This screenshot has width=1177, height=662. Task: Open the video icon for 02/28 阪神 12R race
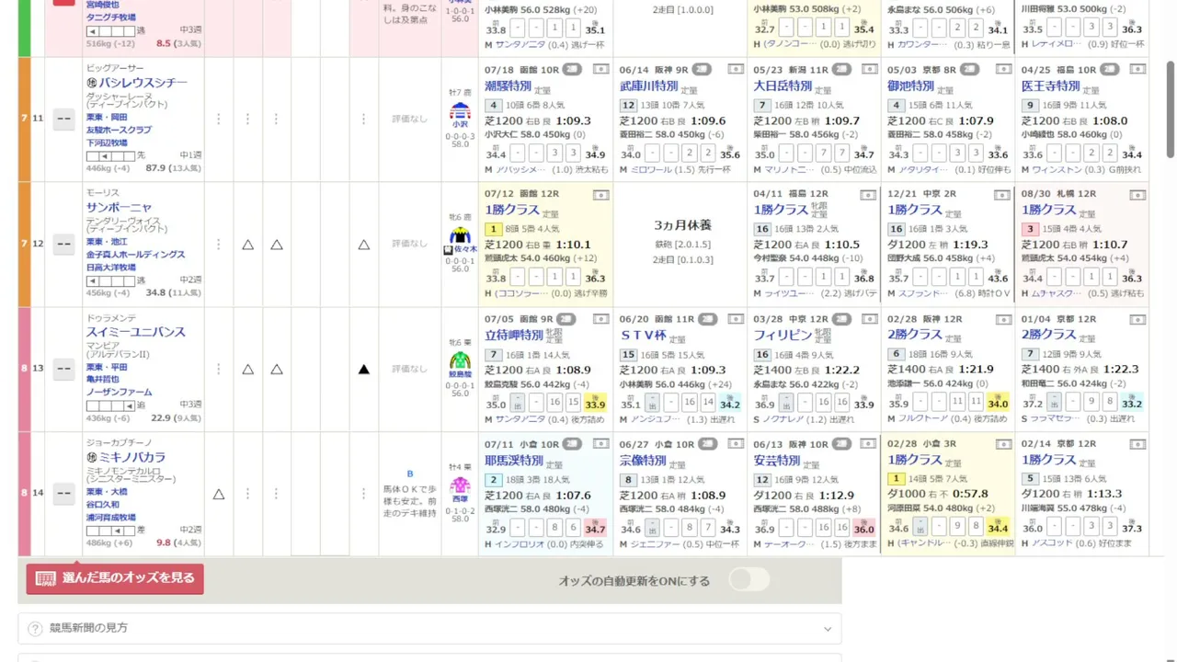click(x=1003, y=319)
